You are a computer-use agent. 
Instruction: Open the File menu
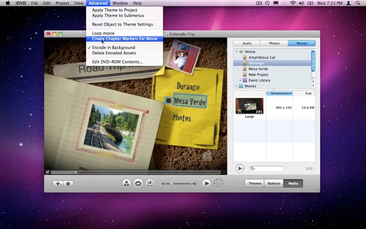click(x=35, y=3)
